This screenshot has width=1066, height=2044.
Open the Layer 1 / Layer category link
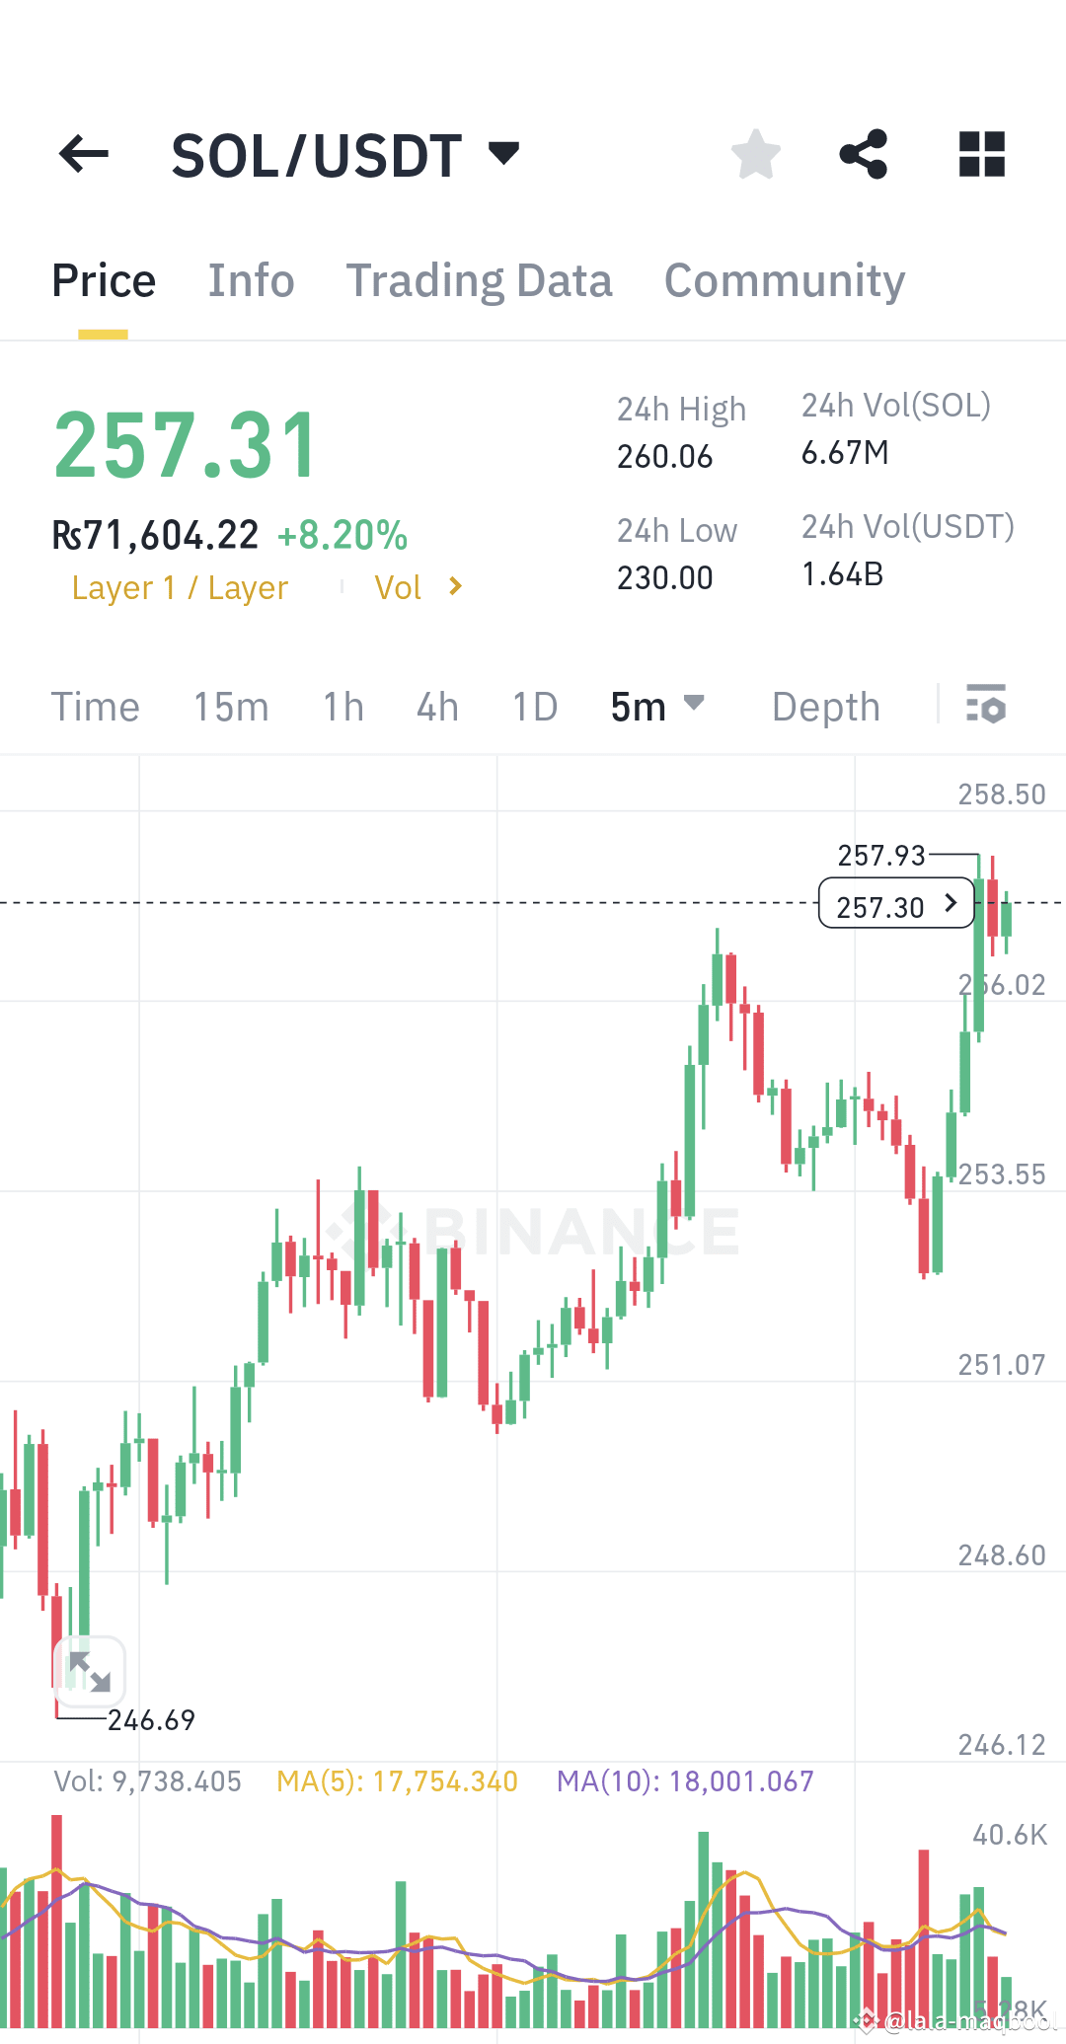click(x=179, y=586)
